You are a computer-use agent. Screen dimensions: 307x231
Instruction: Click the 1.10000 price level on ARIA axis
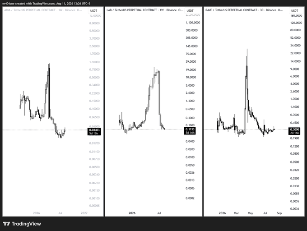click(x=94, y=62)
